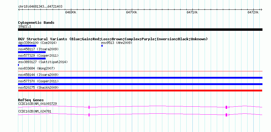This screenshot has height=132, width=271.
Task: Open gene label CCDC102B|NM_001093729
Action: 37,104
